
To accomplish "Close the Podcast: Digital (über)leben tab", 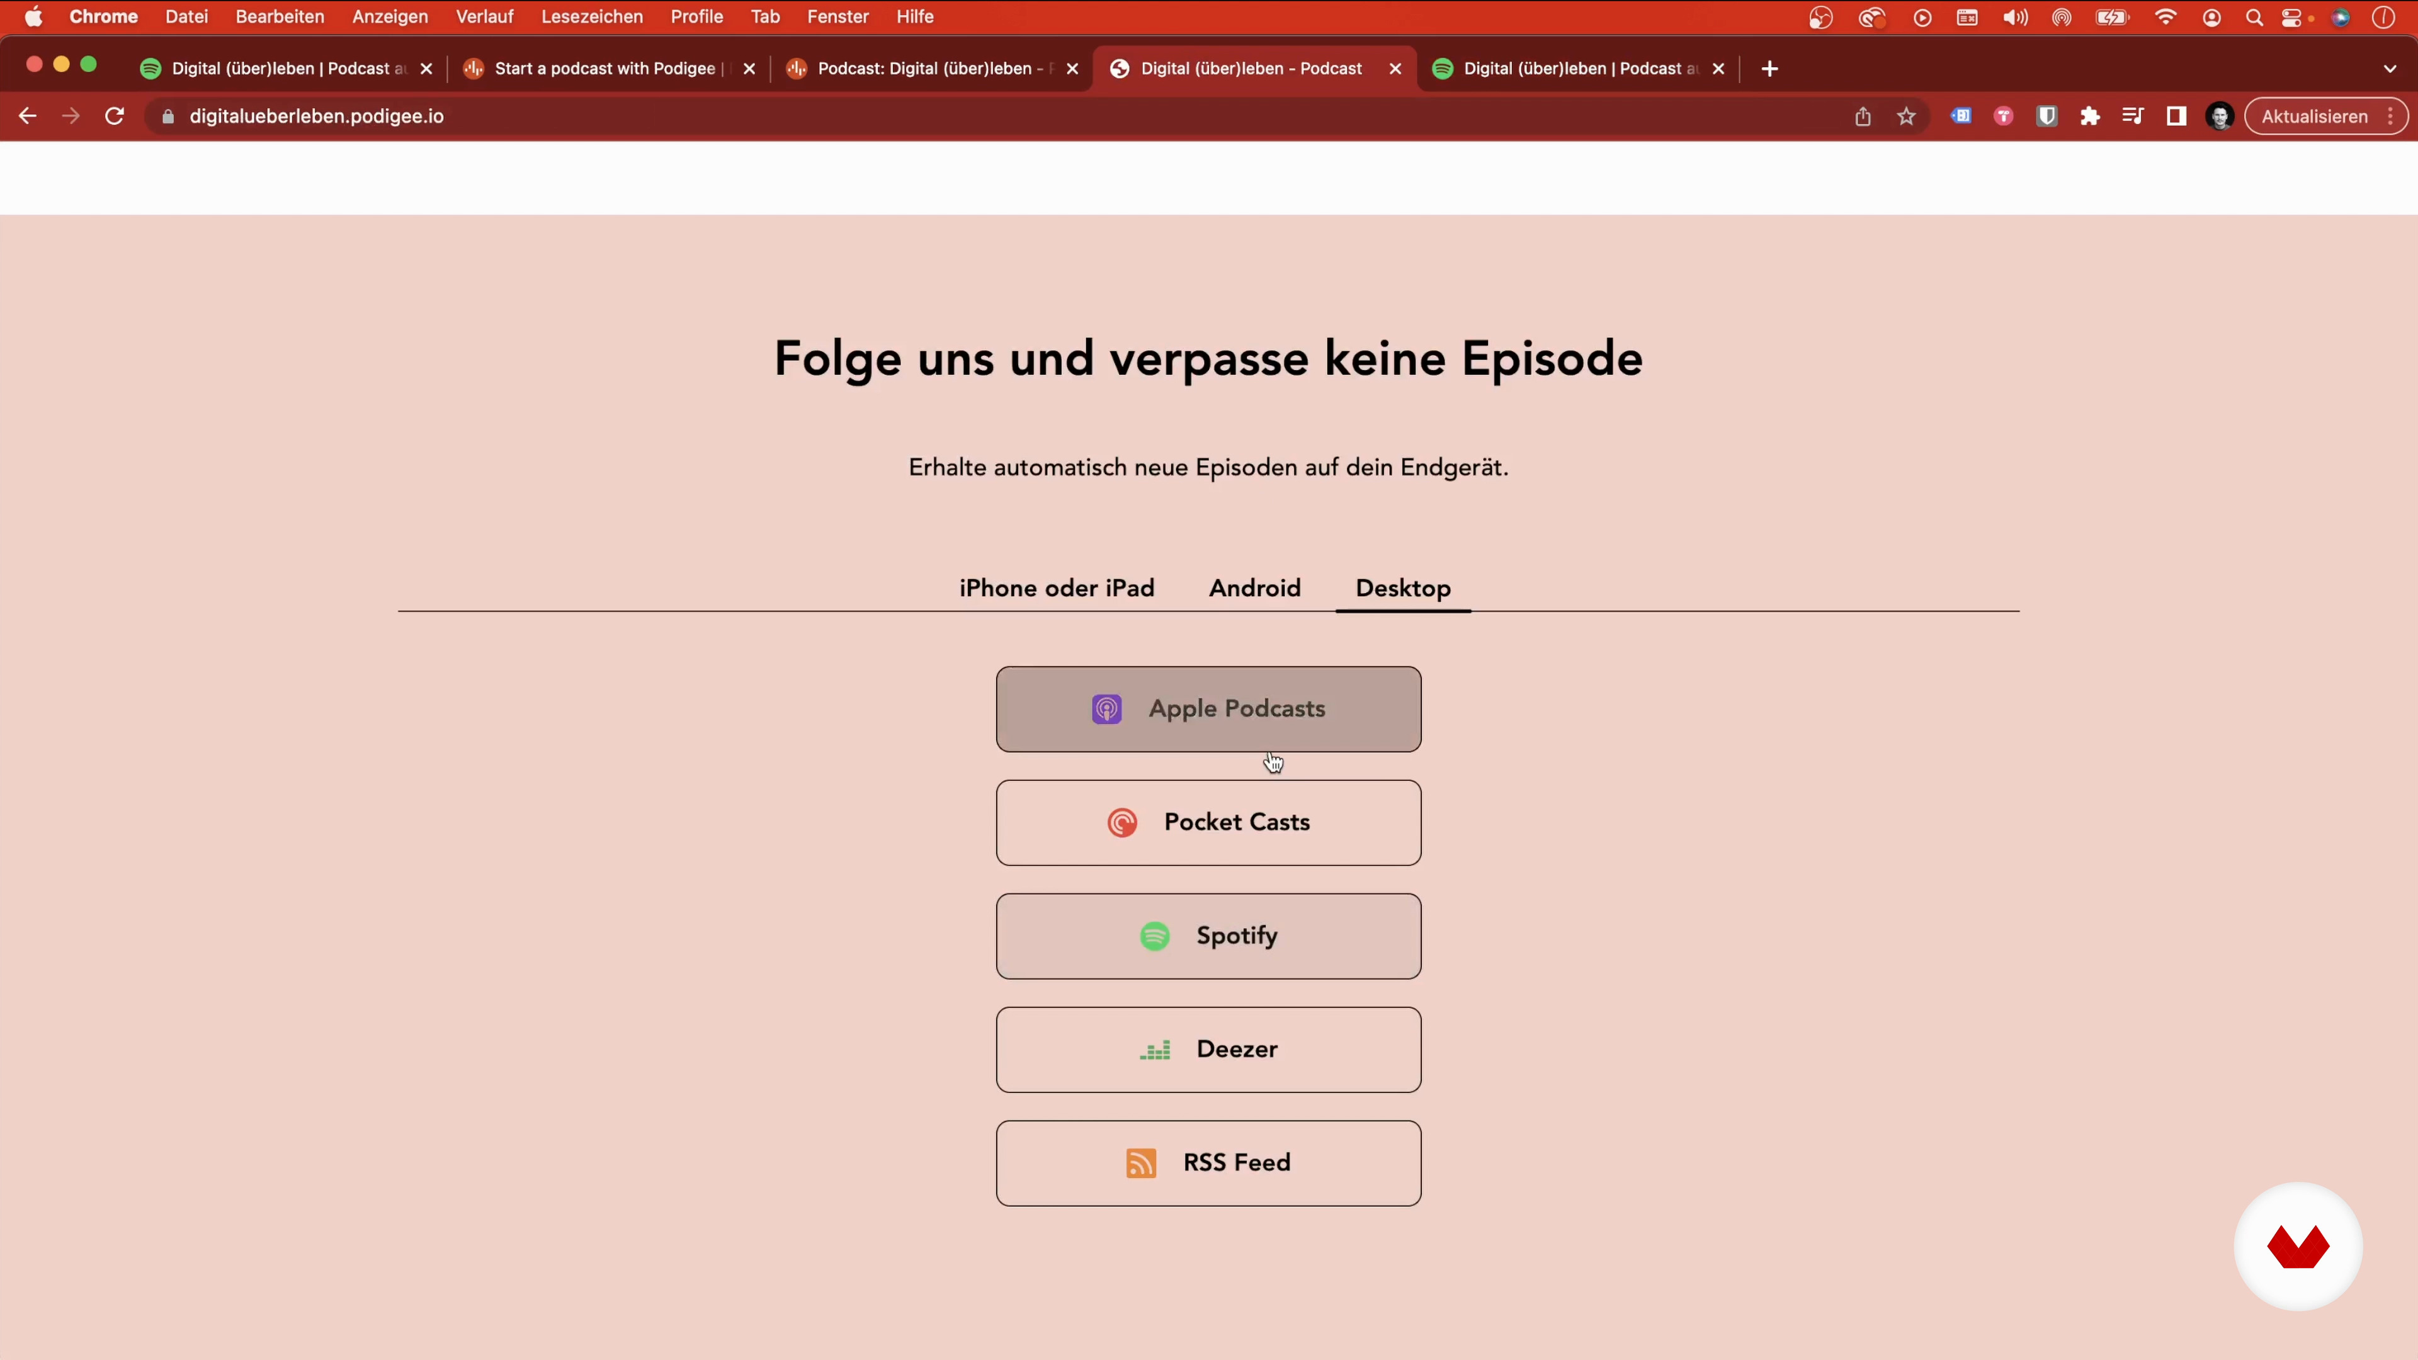I will (1072, 69).
